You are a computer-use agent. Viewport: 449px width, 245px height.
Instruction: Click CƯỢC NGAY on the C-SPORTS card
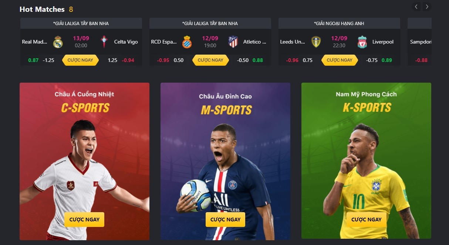click(84, 219)
